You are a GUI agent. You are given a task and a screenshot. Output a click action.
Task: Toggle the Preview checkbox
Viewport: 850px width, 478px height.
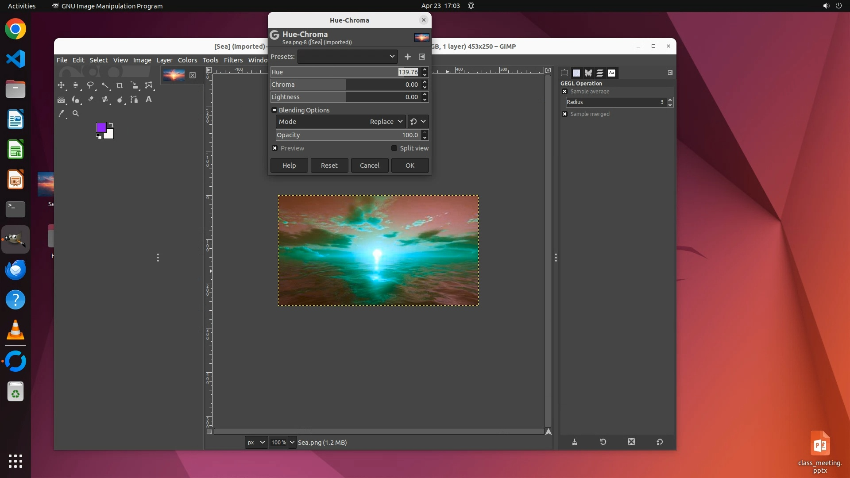pyautogui.click(x=275, y=148)
